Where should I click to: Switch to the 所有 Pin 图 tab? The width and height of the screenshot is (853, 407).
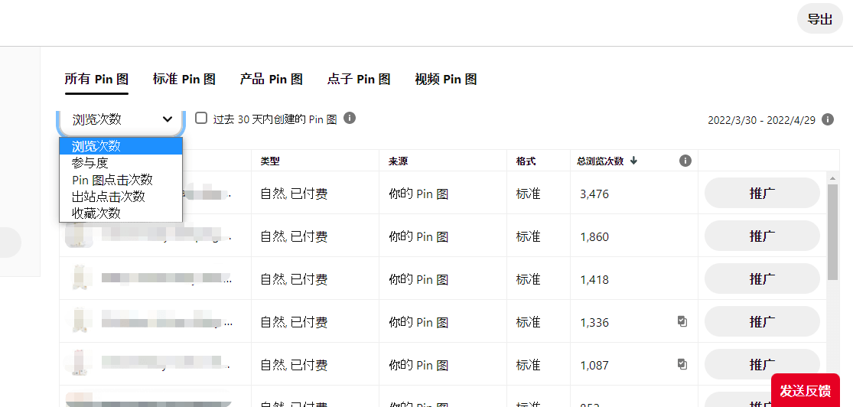pyautogui.click(x=96, y=80)
